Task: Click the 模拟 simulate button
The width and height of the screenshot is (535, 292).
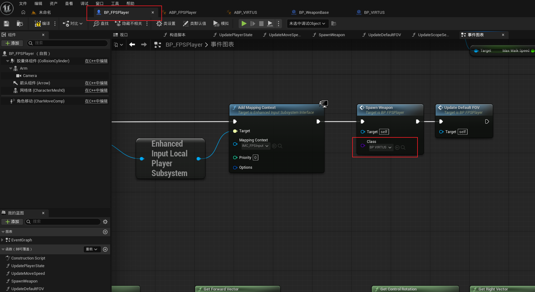Action: (221, 24)
